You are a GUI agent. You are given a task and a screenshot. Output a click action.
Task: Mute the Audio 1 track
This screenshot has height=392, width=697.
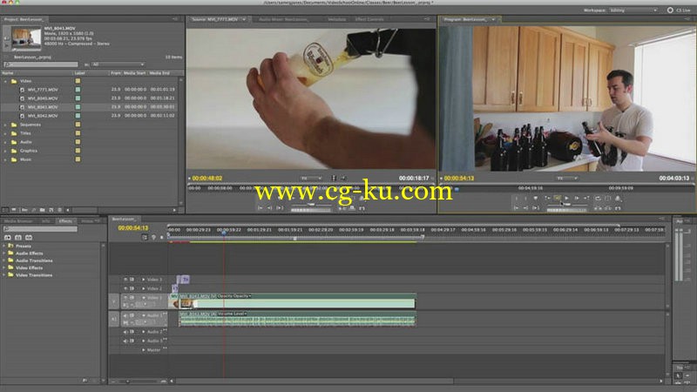coord(125,315)
